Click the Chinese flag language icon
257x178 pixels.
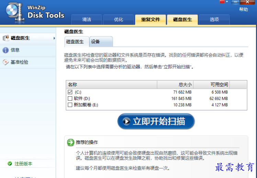(222, 1)
